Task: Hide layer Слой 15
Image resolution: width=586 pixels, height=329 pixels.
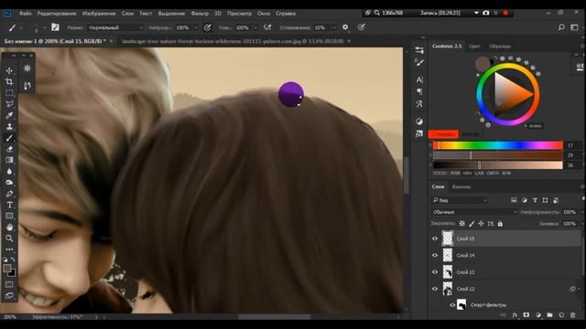Action: pyautogui.click(x=435, y=239)
